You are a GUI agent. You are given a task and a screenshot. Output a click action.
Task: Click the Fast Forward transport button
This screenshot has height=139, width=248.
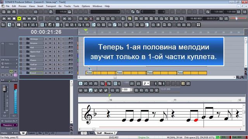(29, 19)
